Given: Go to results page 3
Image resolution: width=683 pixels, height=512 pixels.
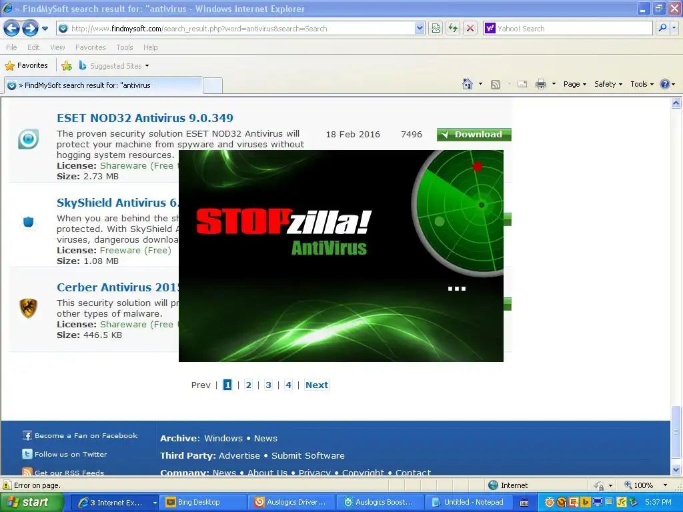Looking at the screenshot, I should [x=268, y=385].
